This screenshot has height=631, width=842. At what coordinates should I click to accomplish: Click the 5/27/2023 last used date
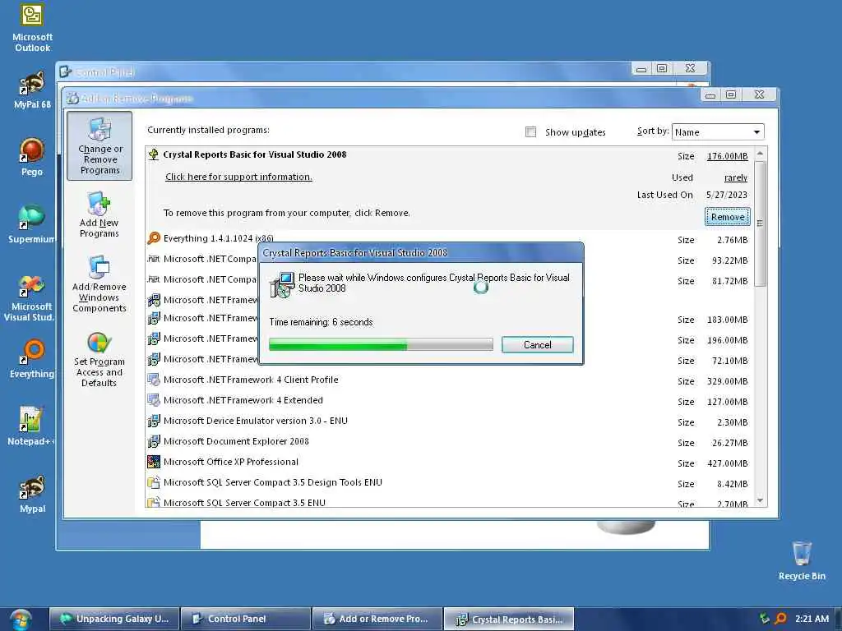coord(727,195)
